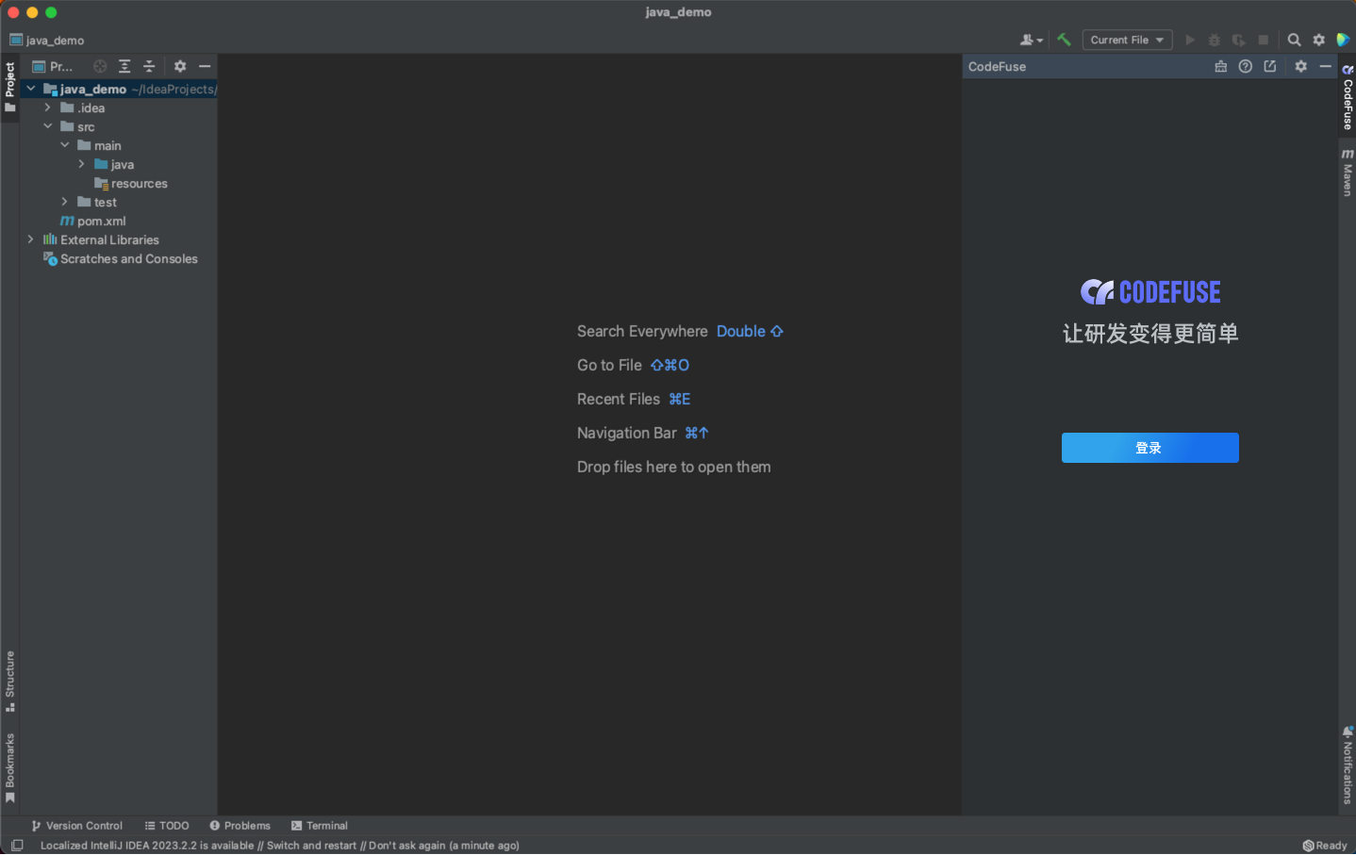Screen dimensions: 1356x855
Task: Click Collapse All icon in Project panel
Action: pos(149,66)
